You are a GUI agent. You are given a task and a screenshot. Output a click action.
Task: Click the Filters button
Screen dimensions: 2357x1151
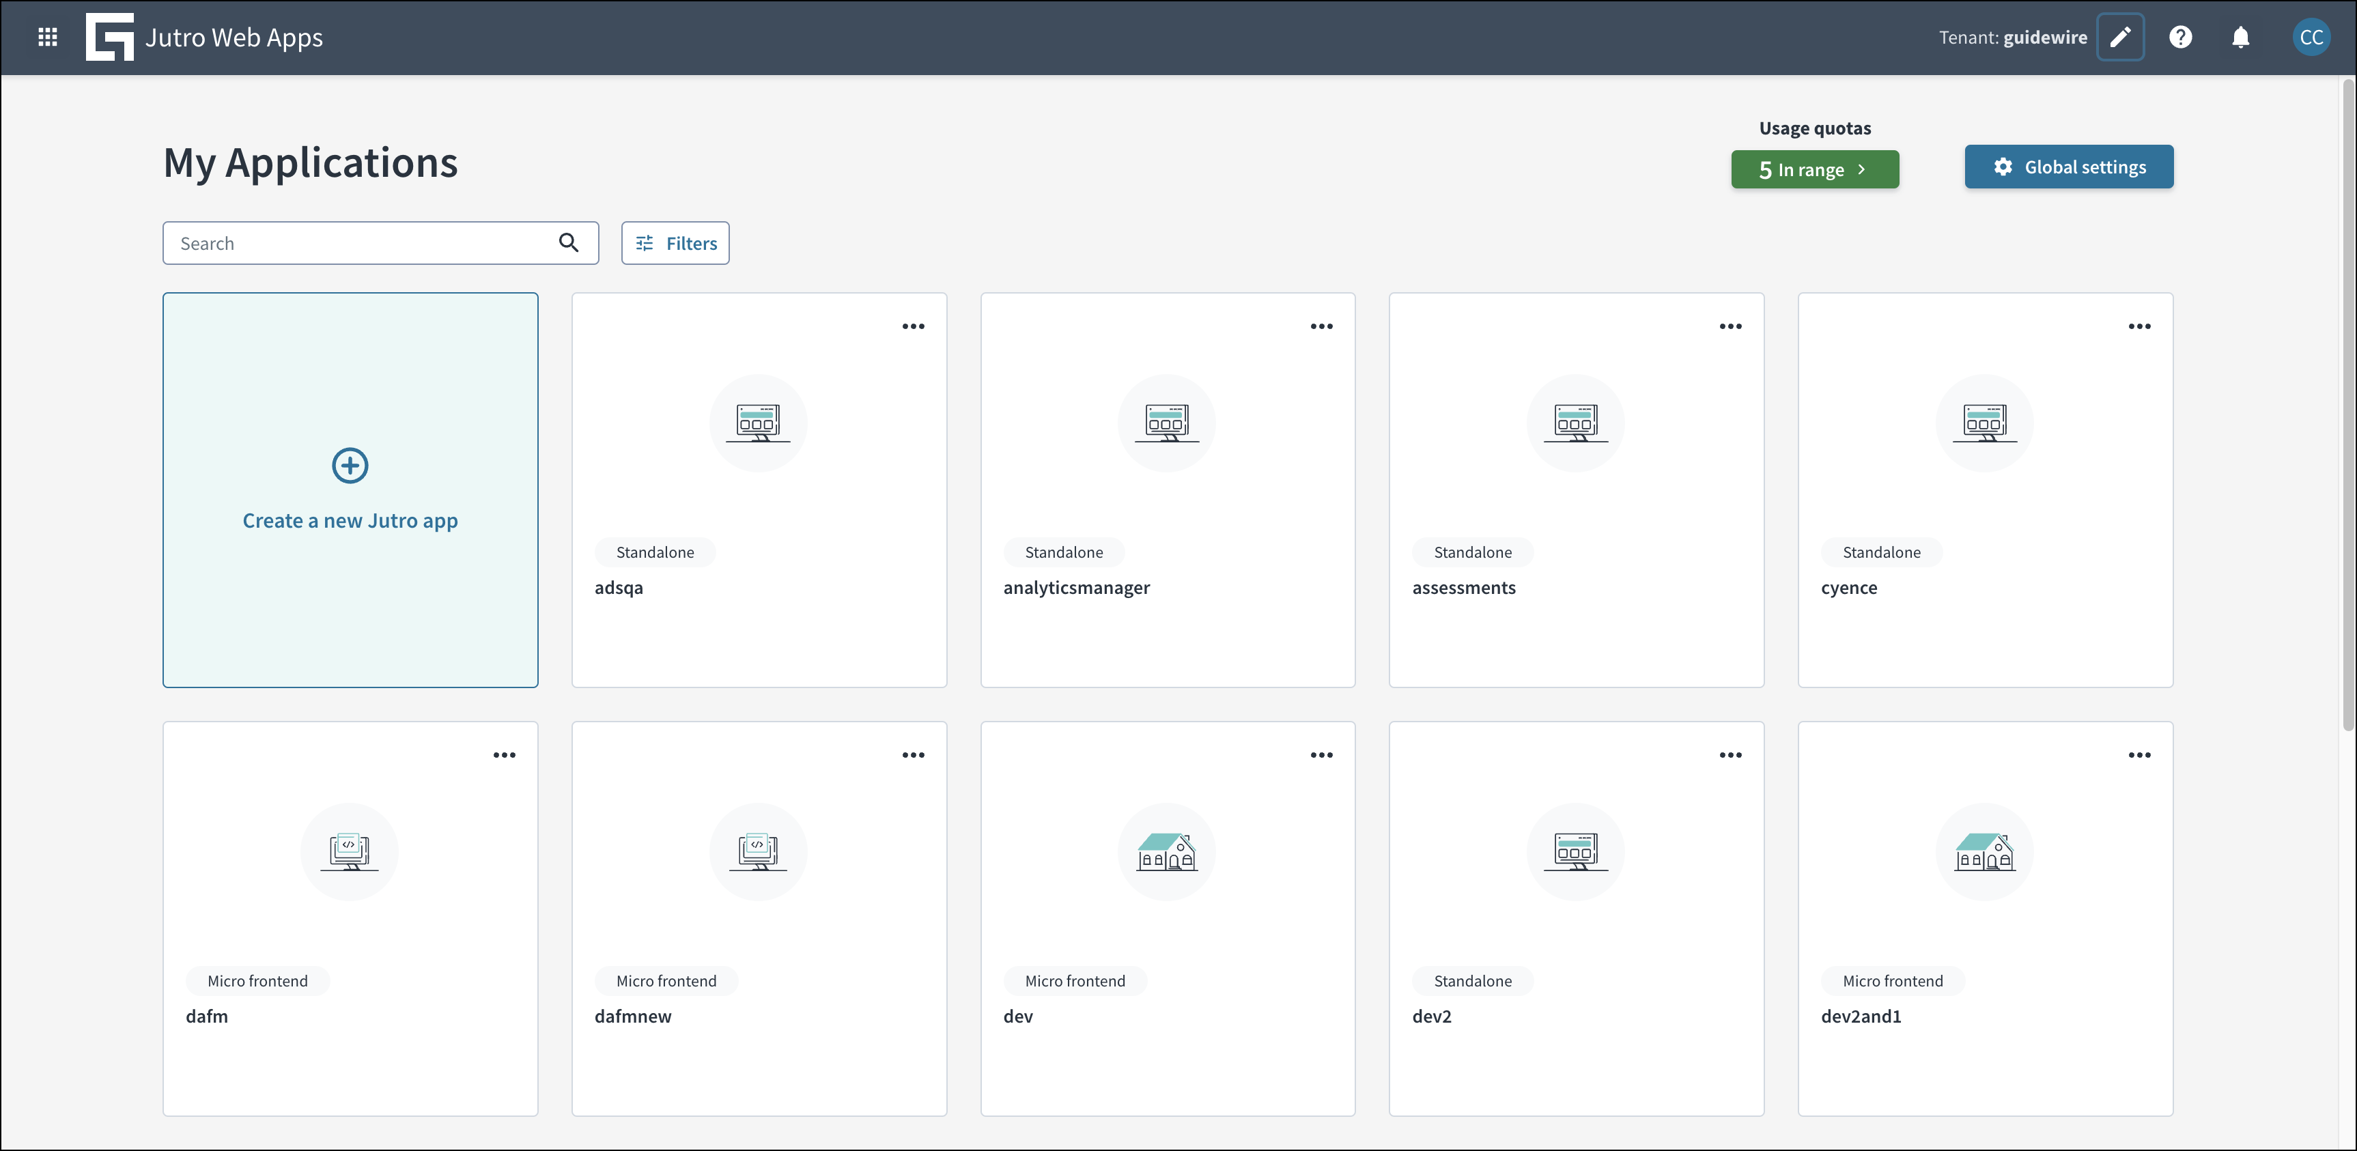tap(675, 242)
